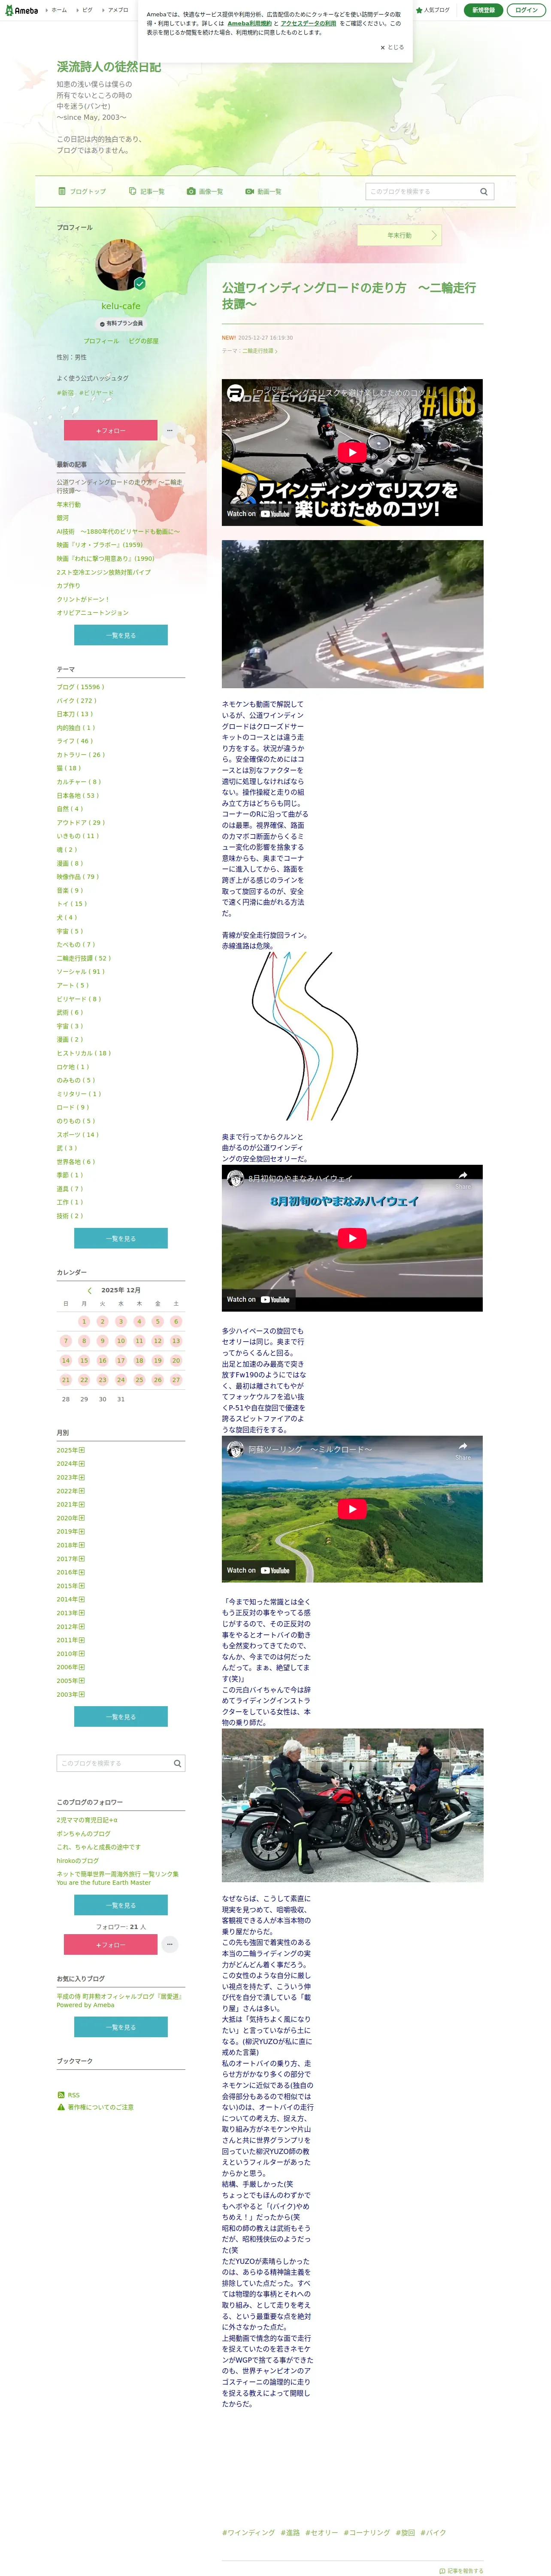This screenshot has width=551, height=2576.
Task: Open the more-options dots beside the profile follow button
Action: click(169, 430)
